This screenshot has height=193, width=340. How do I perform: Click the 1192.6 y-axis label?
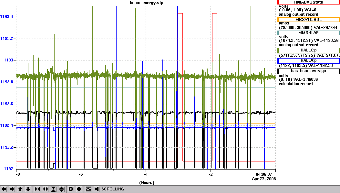click(7, 104)
